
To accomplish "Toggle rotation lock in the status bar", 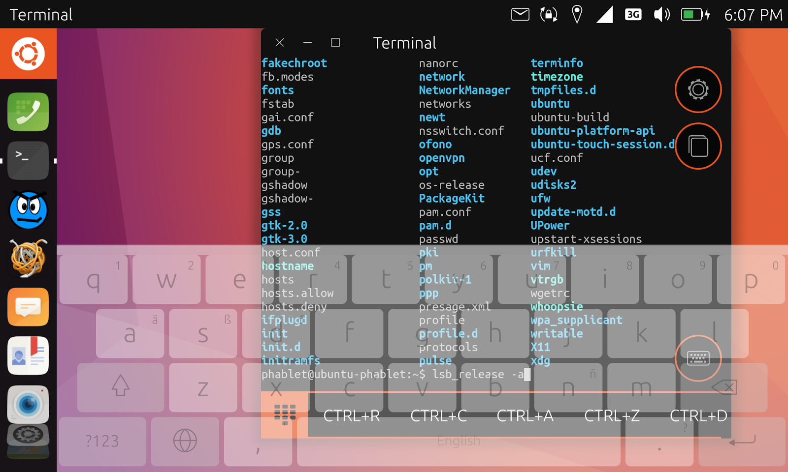I will [548, 14].
